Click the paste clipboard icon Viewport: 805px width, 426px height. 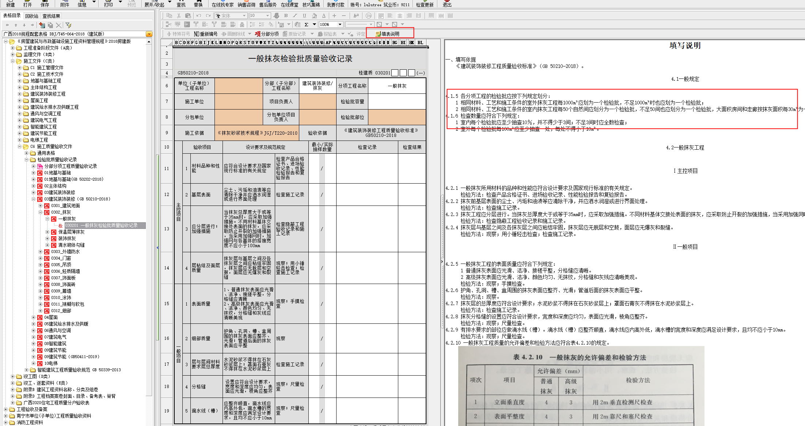tap(188, 16)
